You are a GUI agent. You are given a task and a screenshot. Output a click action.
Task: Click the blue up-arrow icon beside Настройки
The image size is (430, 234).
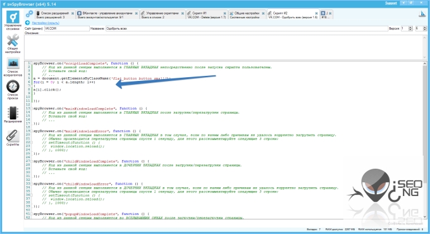click(27, 23)
